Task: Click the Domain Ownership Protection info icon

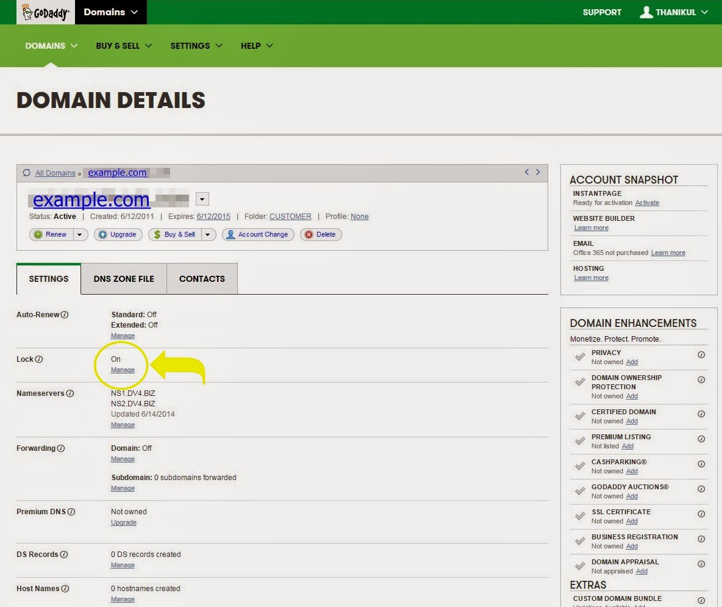Action: (701, 380)
